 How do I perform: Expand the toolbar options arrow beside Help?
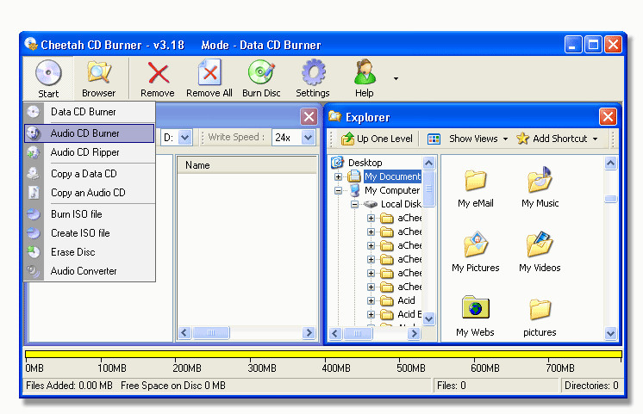396,78
